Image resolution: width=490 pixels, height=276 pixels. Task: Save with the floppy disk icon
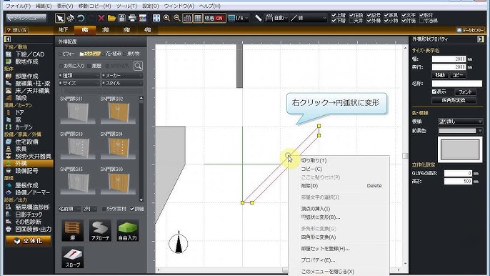[122, 18]
